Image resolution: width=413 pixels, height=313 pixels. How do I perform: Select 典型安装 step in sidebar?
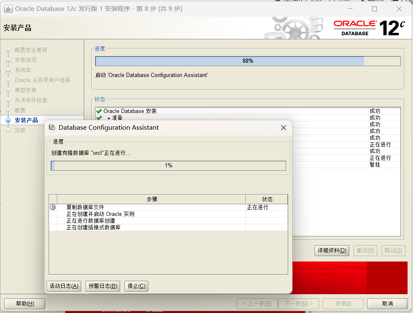(x=26, y=90)
